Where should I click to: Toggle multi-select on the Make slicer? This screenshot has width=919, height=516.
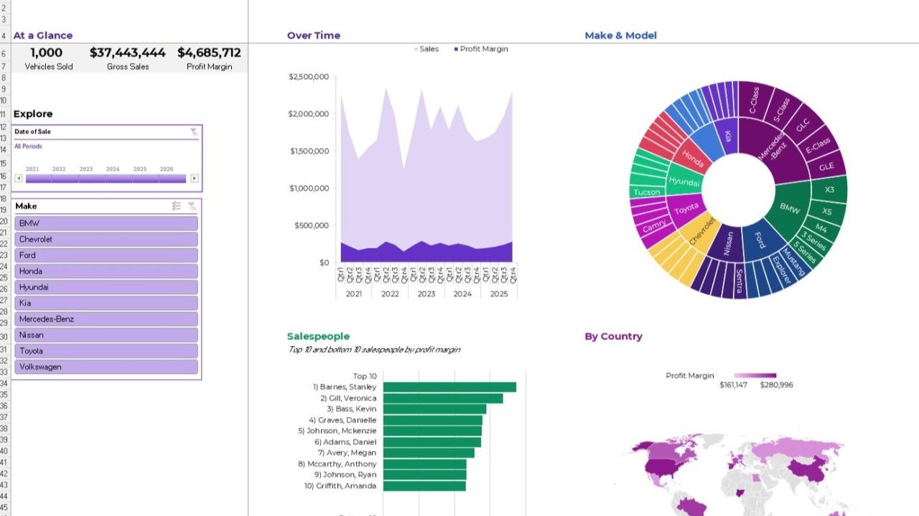(177, 206)
